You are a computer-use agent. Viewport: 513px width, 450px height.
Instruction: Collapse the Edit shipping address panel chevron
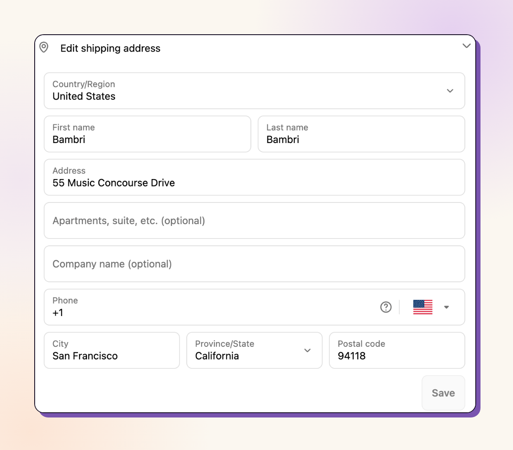pos(466,46)
